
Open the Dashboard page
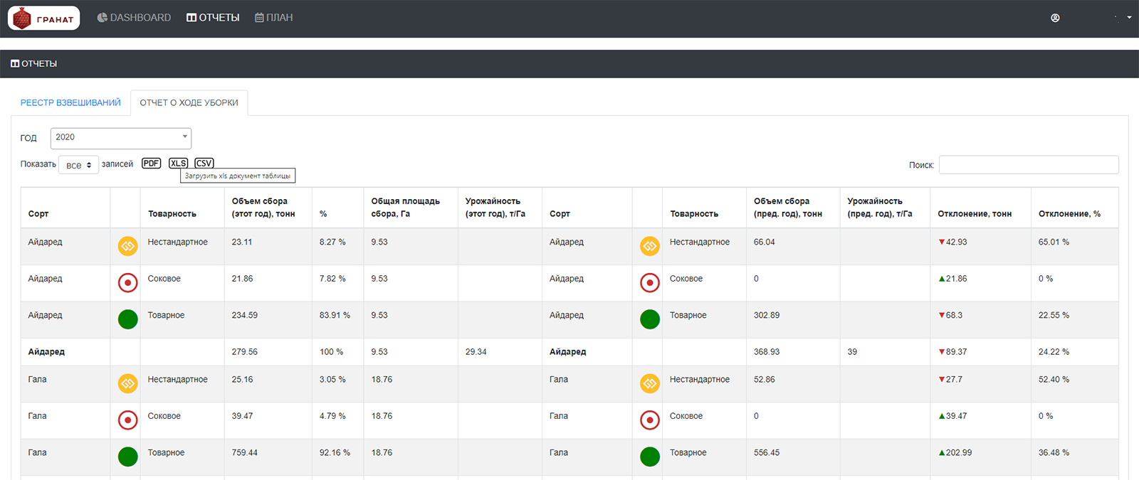coord(134,18)
